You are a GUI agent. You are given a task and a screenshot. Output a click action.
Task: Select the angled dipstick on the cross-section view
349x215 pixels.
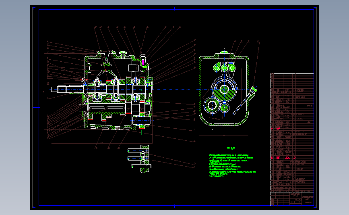[x=245, y=100]
